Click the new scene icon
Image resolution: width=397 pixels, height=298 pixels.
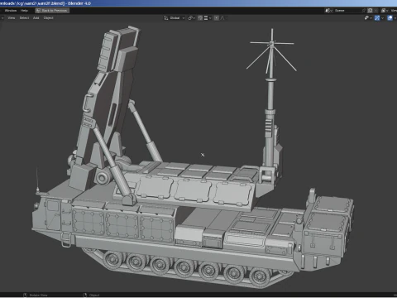point(370,11)
